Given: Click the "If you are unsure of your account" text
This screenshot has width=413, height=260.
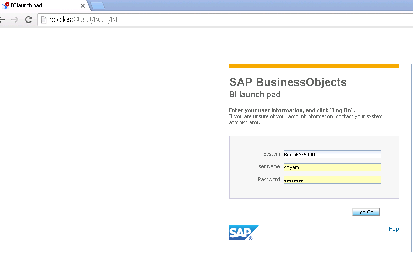Looking at the screenshot, I should click(x=306, y=119).
